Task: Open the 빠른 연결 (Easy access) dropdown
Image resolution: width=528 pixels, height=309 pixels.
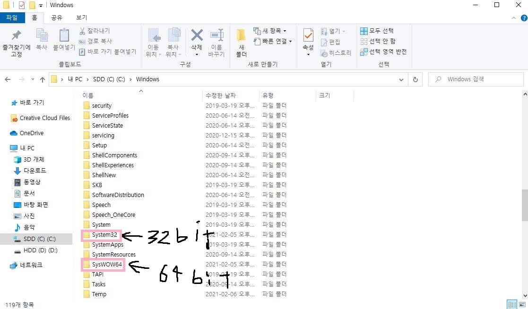Action: 273,42
